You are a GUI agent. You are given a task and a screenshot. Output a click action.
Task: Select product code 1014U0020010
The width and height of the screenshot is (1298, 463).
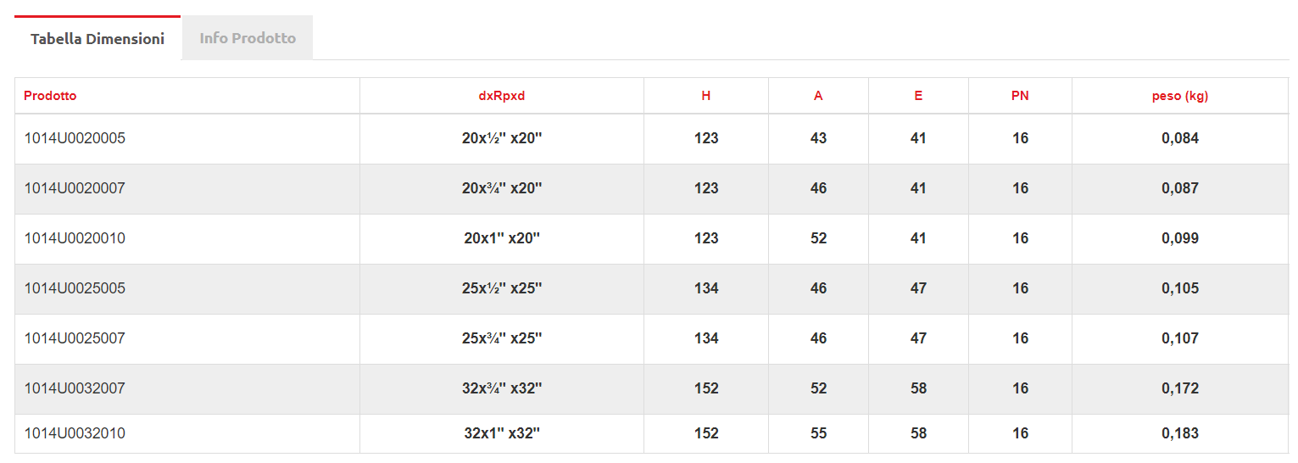pos(75,238)
